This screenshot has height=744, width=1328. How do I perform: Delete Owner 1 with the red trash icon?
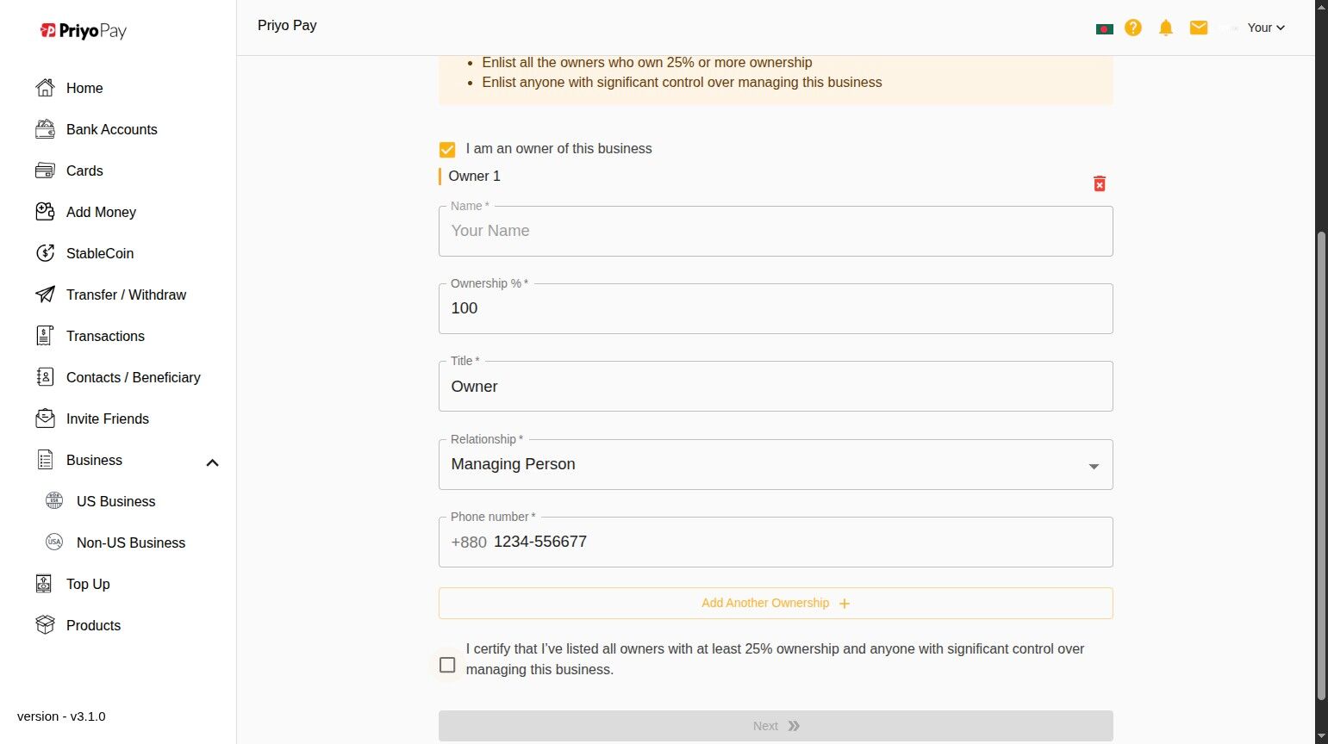[1100, 183]
